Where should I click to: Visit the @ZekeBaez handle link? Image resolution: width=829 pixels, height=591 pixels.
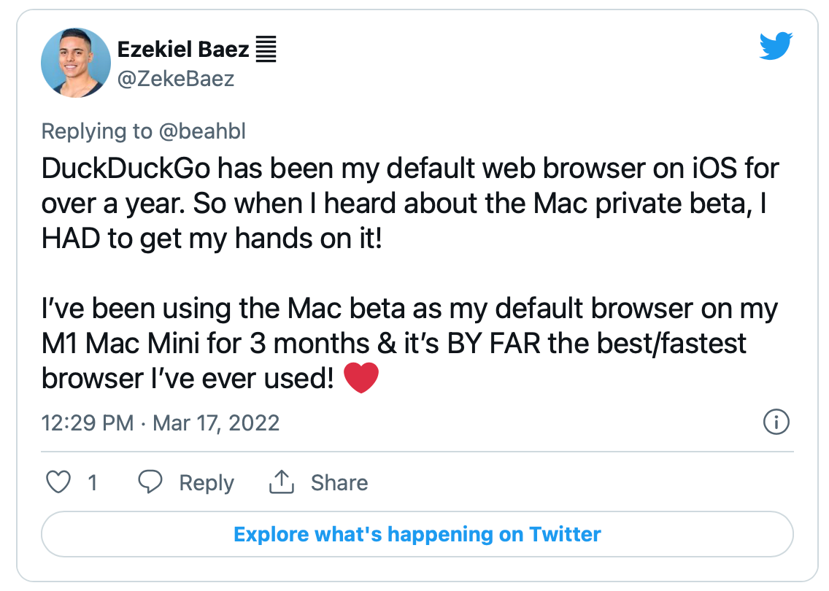(176, 80)
